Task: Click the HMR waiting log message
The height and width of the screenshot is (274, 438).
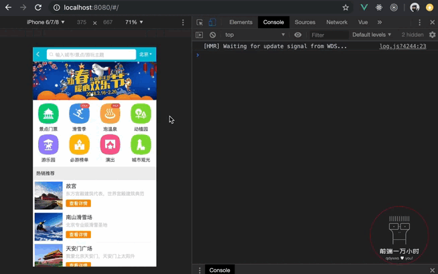Action: [x=275, y=46]
